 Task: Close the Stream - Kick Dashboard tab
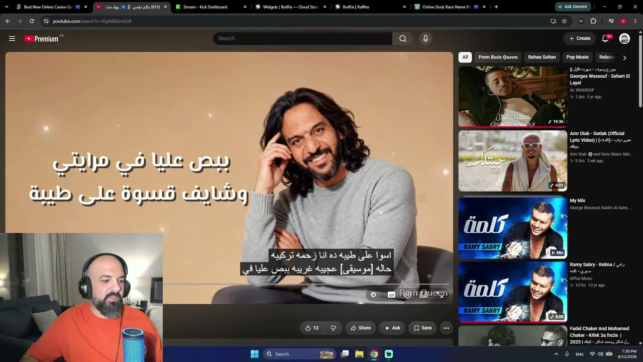(245, 7)
